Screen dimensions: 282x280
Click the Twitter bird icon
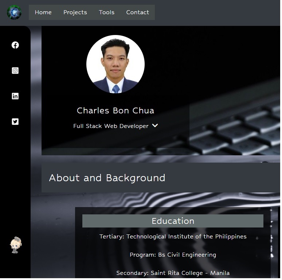coord(15,122)
